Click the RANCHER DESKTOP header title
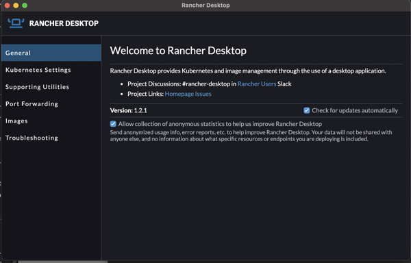The width and height of the screenshot is (411, 263). tap(64, 23)
